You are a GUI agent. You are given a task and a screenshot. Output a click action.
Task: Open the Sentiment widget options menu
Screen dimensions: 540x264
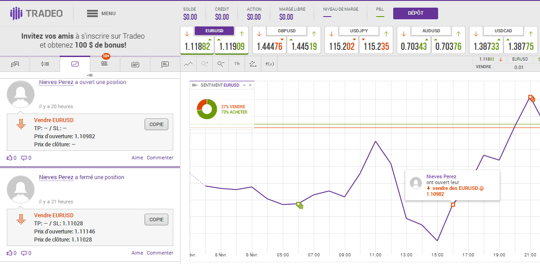[194, 85]
